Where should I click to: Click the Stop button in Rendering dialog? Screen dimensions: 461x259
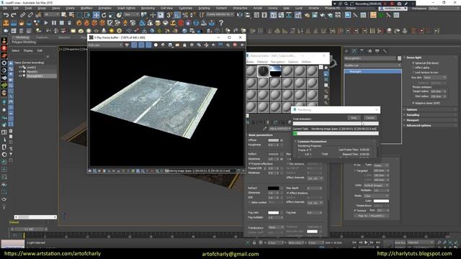click(354, 118)
